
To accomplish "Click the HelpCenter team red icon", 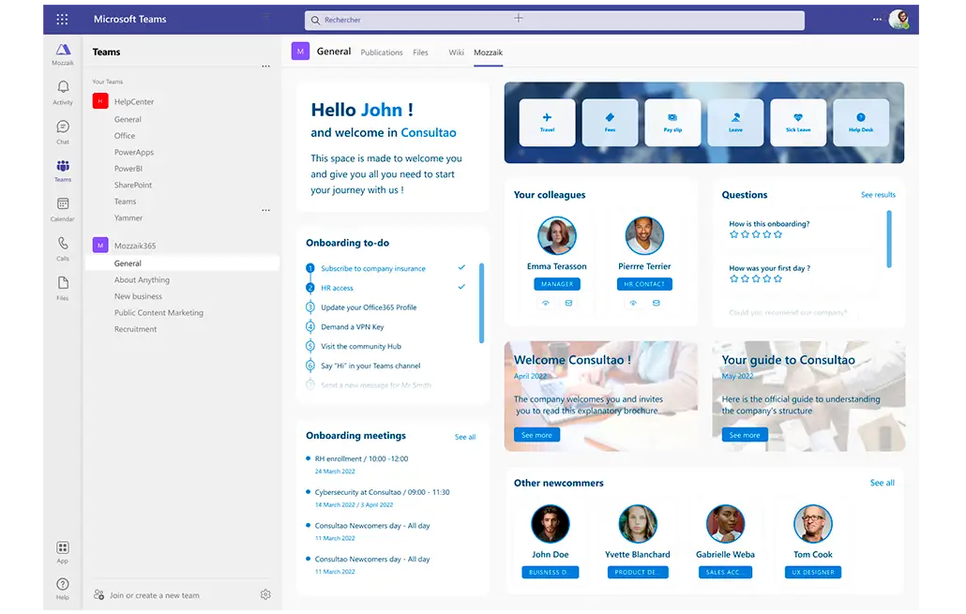I will click(100, 101).
